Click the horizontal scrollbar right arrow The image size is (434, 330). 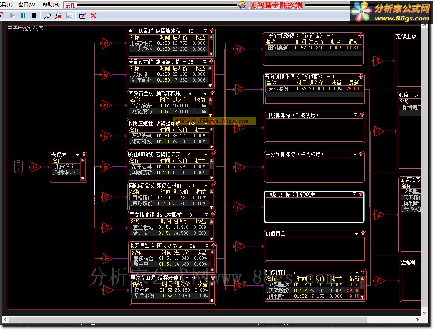pos(417,320)
